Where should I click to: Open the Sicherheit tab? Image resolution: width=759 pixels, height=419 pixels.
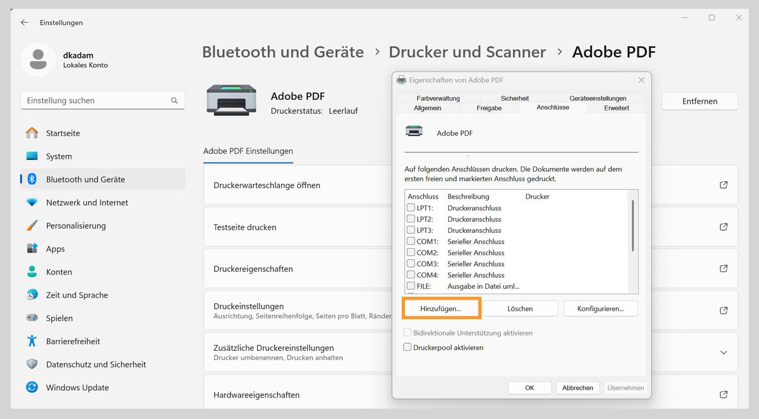click(514, 98)
